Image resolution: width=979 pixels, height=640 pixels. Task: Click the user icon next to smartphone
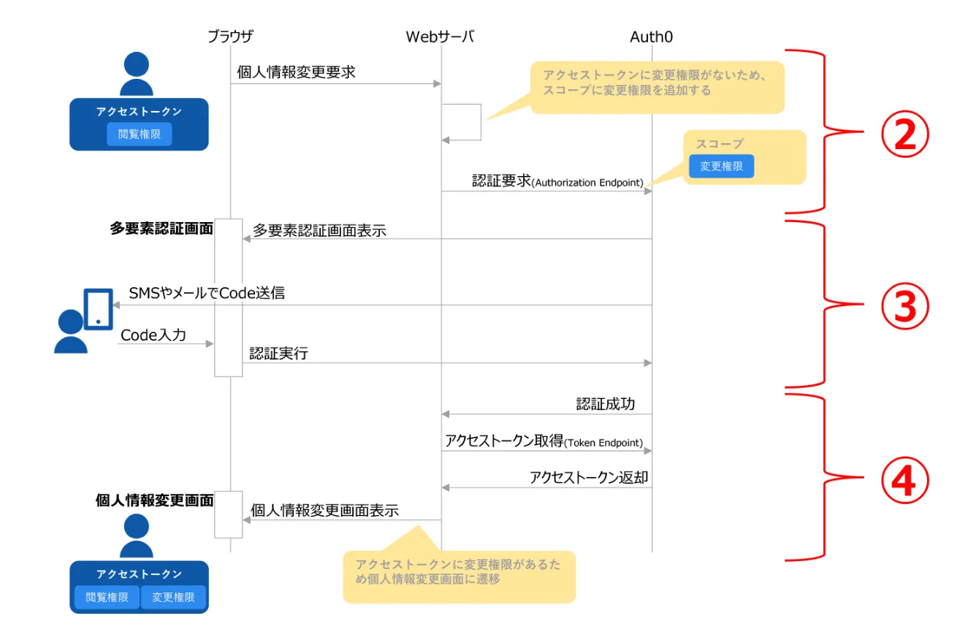71,332
